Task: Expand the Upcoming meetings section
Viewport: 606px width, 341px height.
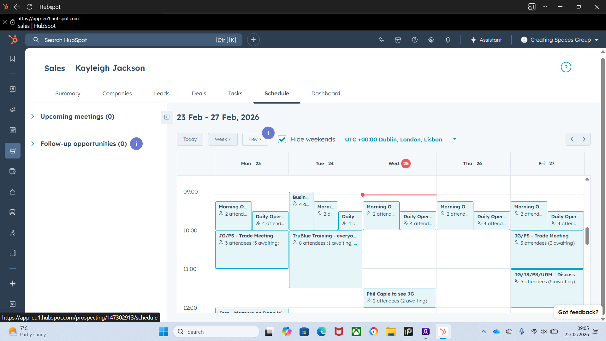Action: pos(33,117)
